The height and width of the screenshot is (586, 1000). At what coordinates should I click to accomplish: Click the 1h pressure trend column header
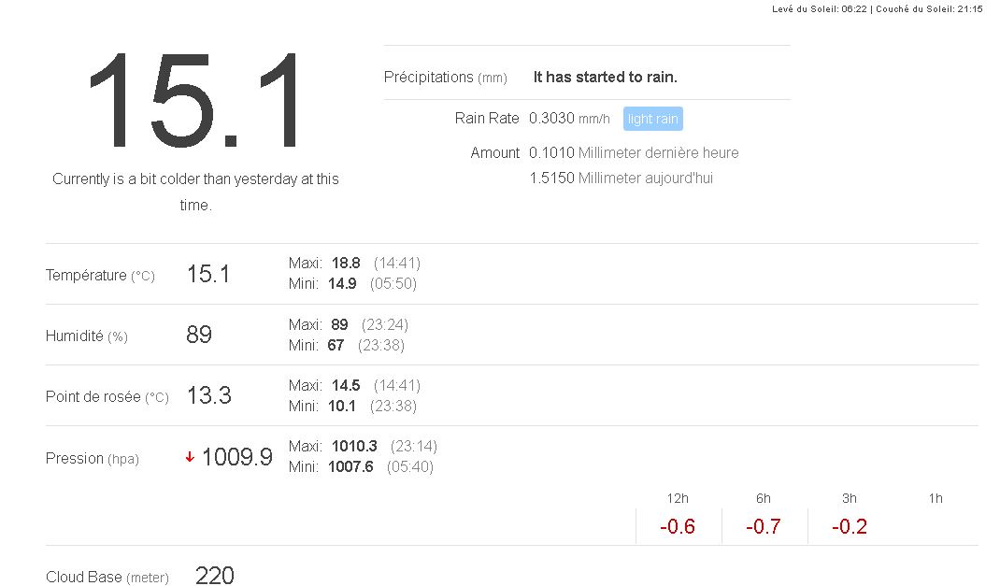point(936,498)
